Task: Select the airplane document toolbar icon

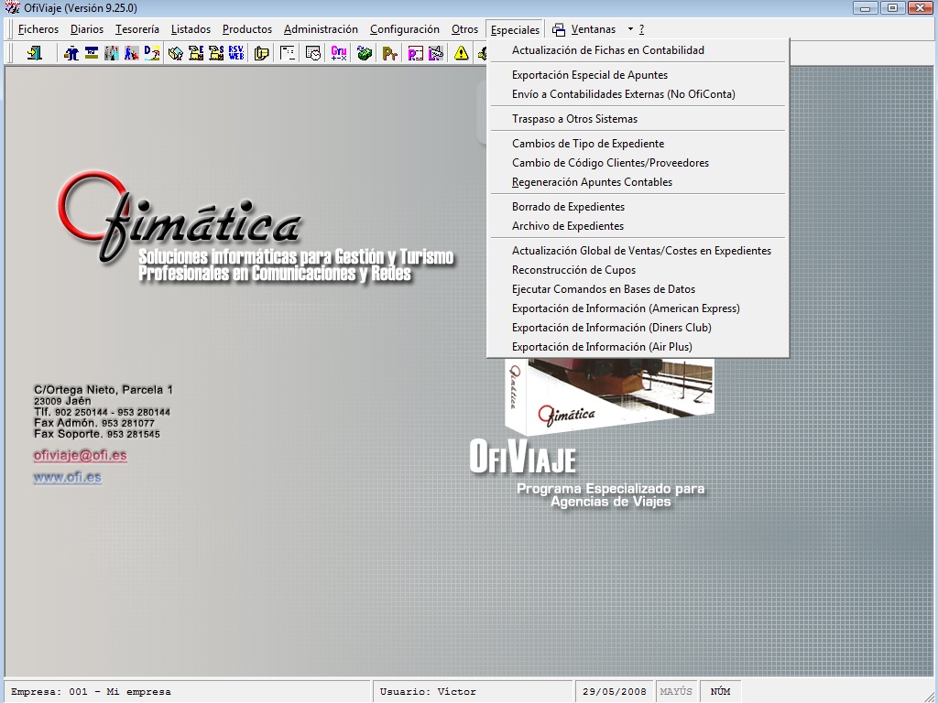Action: click(436, 52)
